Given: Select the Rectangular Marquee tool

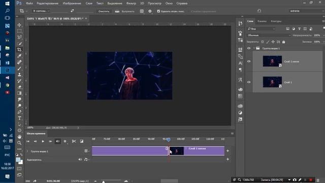Looking at the screenshot, I should pos(19,31).
